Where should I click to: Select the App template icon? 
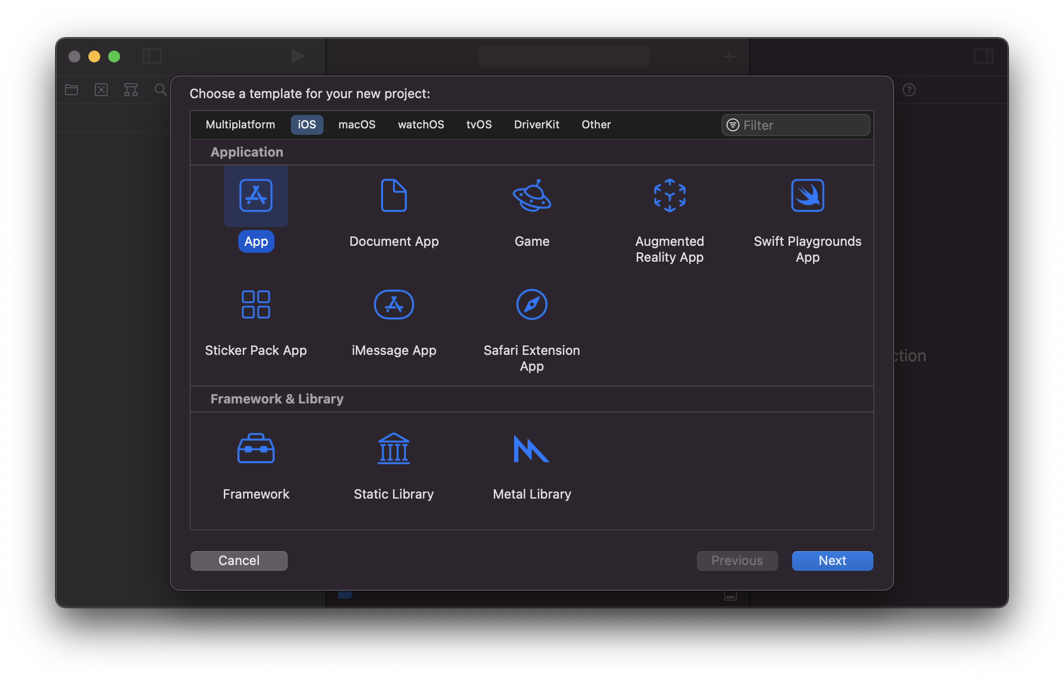(x=256, y=196)
